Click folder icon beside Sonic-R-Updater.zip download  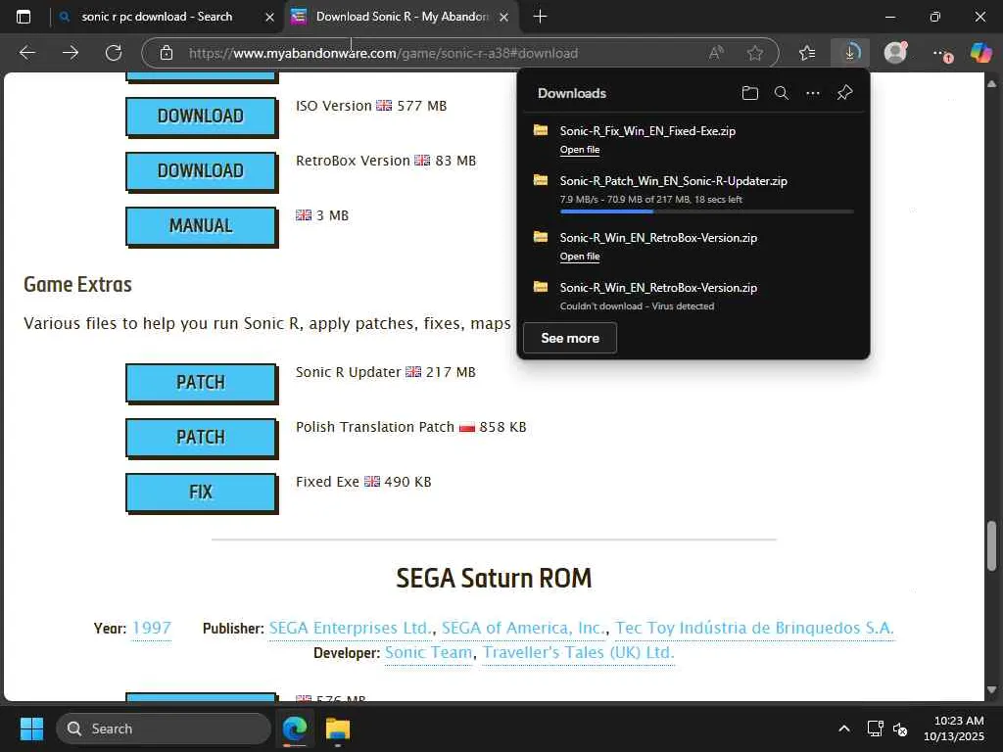541,180
